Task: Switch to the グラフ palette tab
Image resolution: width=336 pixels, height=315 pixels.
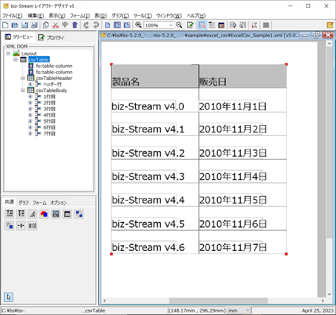Action: 23,203
